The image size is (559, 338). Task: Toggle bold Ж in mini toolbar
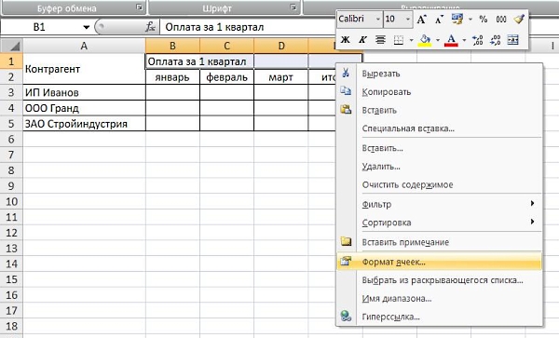pyautogui.click(x=345, y=39)
